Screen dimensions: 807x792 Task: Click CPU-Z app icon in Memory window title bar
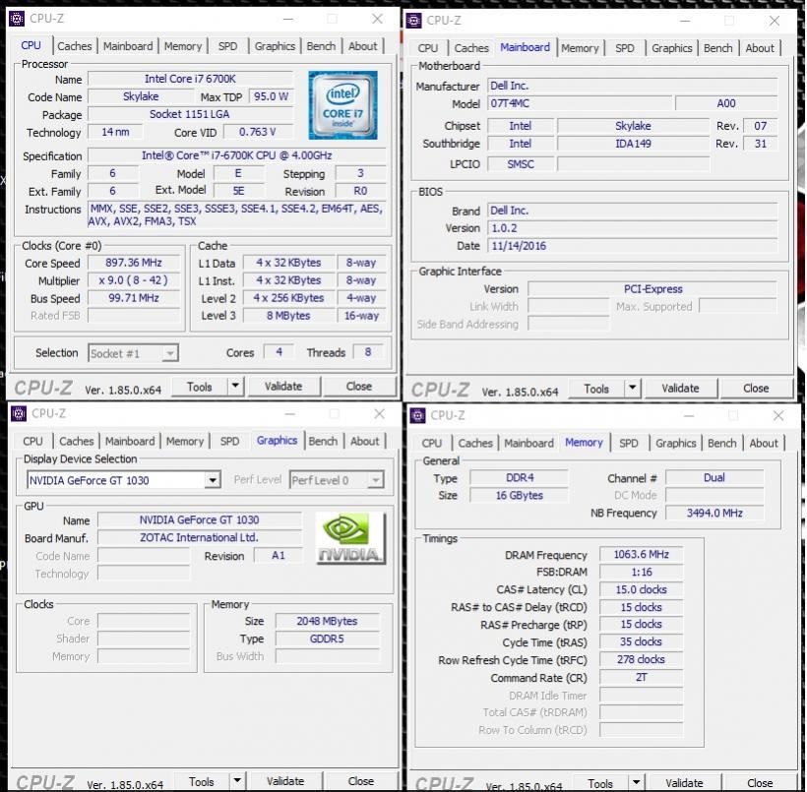tap(417, 415)
